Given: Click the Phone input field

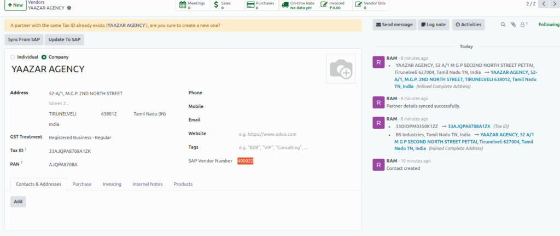Looking at the screenshot, I should (296, 93).
